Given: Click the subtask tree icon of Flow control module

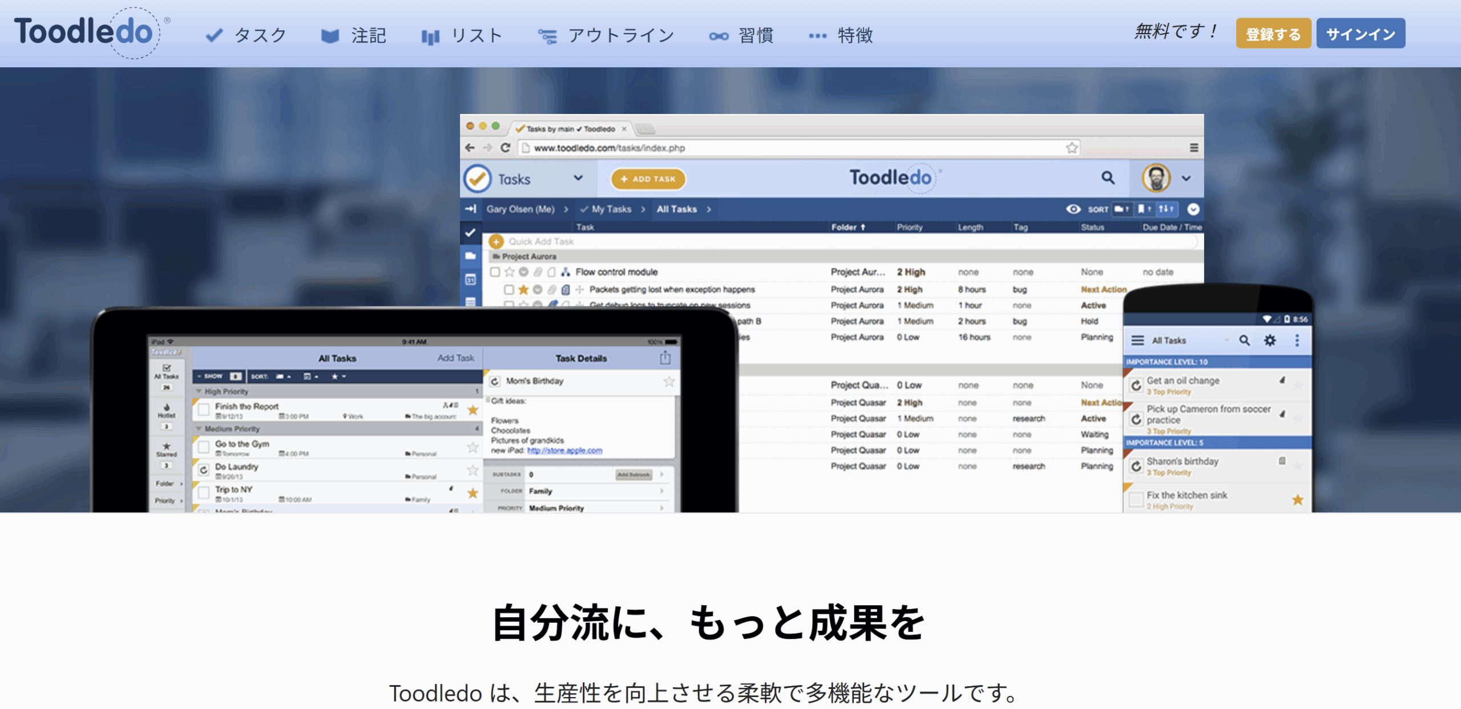Looking at the screenshot, I should [565, 272].
